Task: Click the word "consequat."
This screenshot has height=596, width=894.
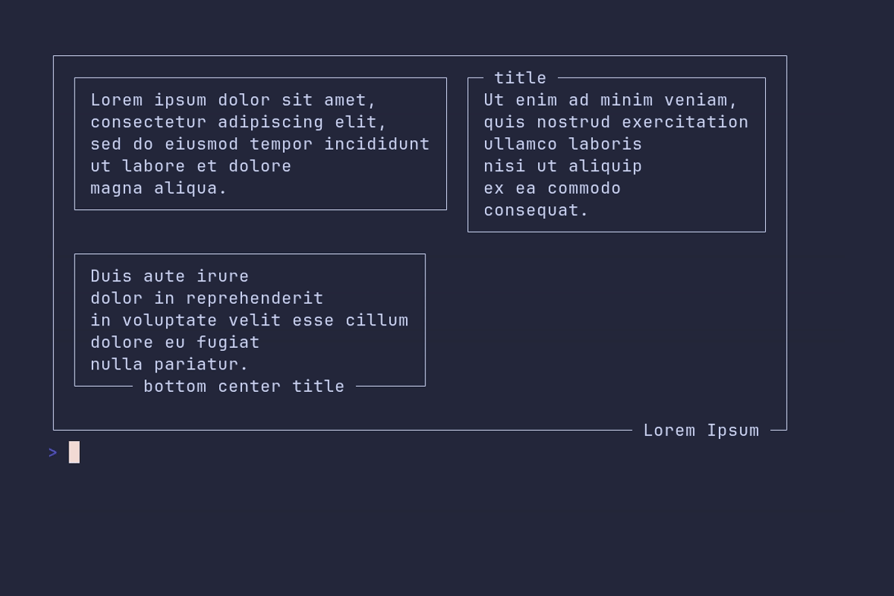Action: point(536,209)
